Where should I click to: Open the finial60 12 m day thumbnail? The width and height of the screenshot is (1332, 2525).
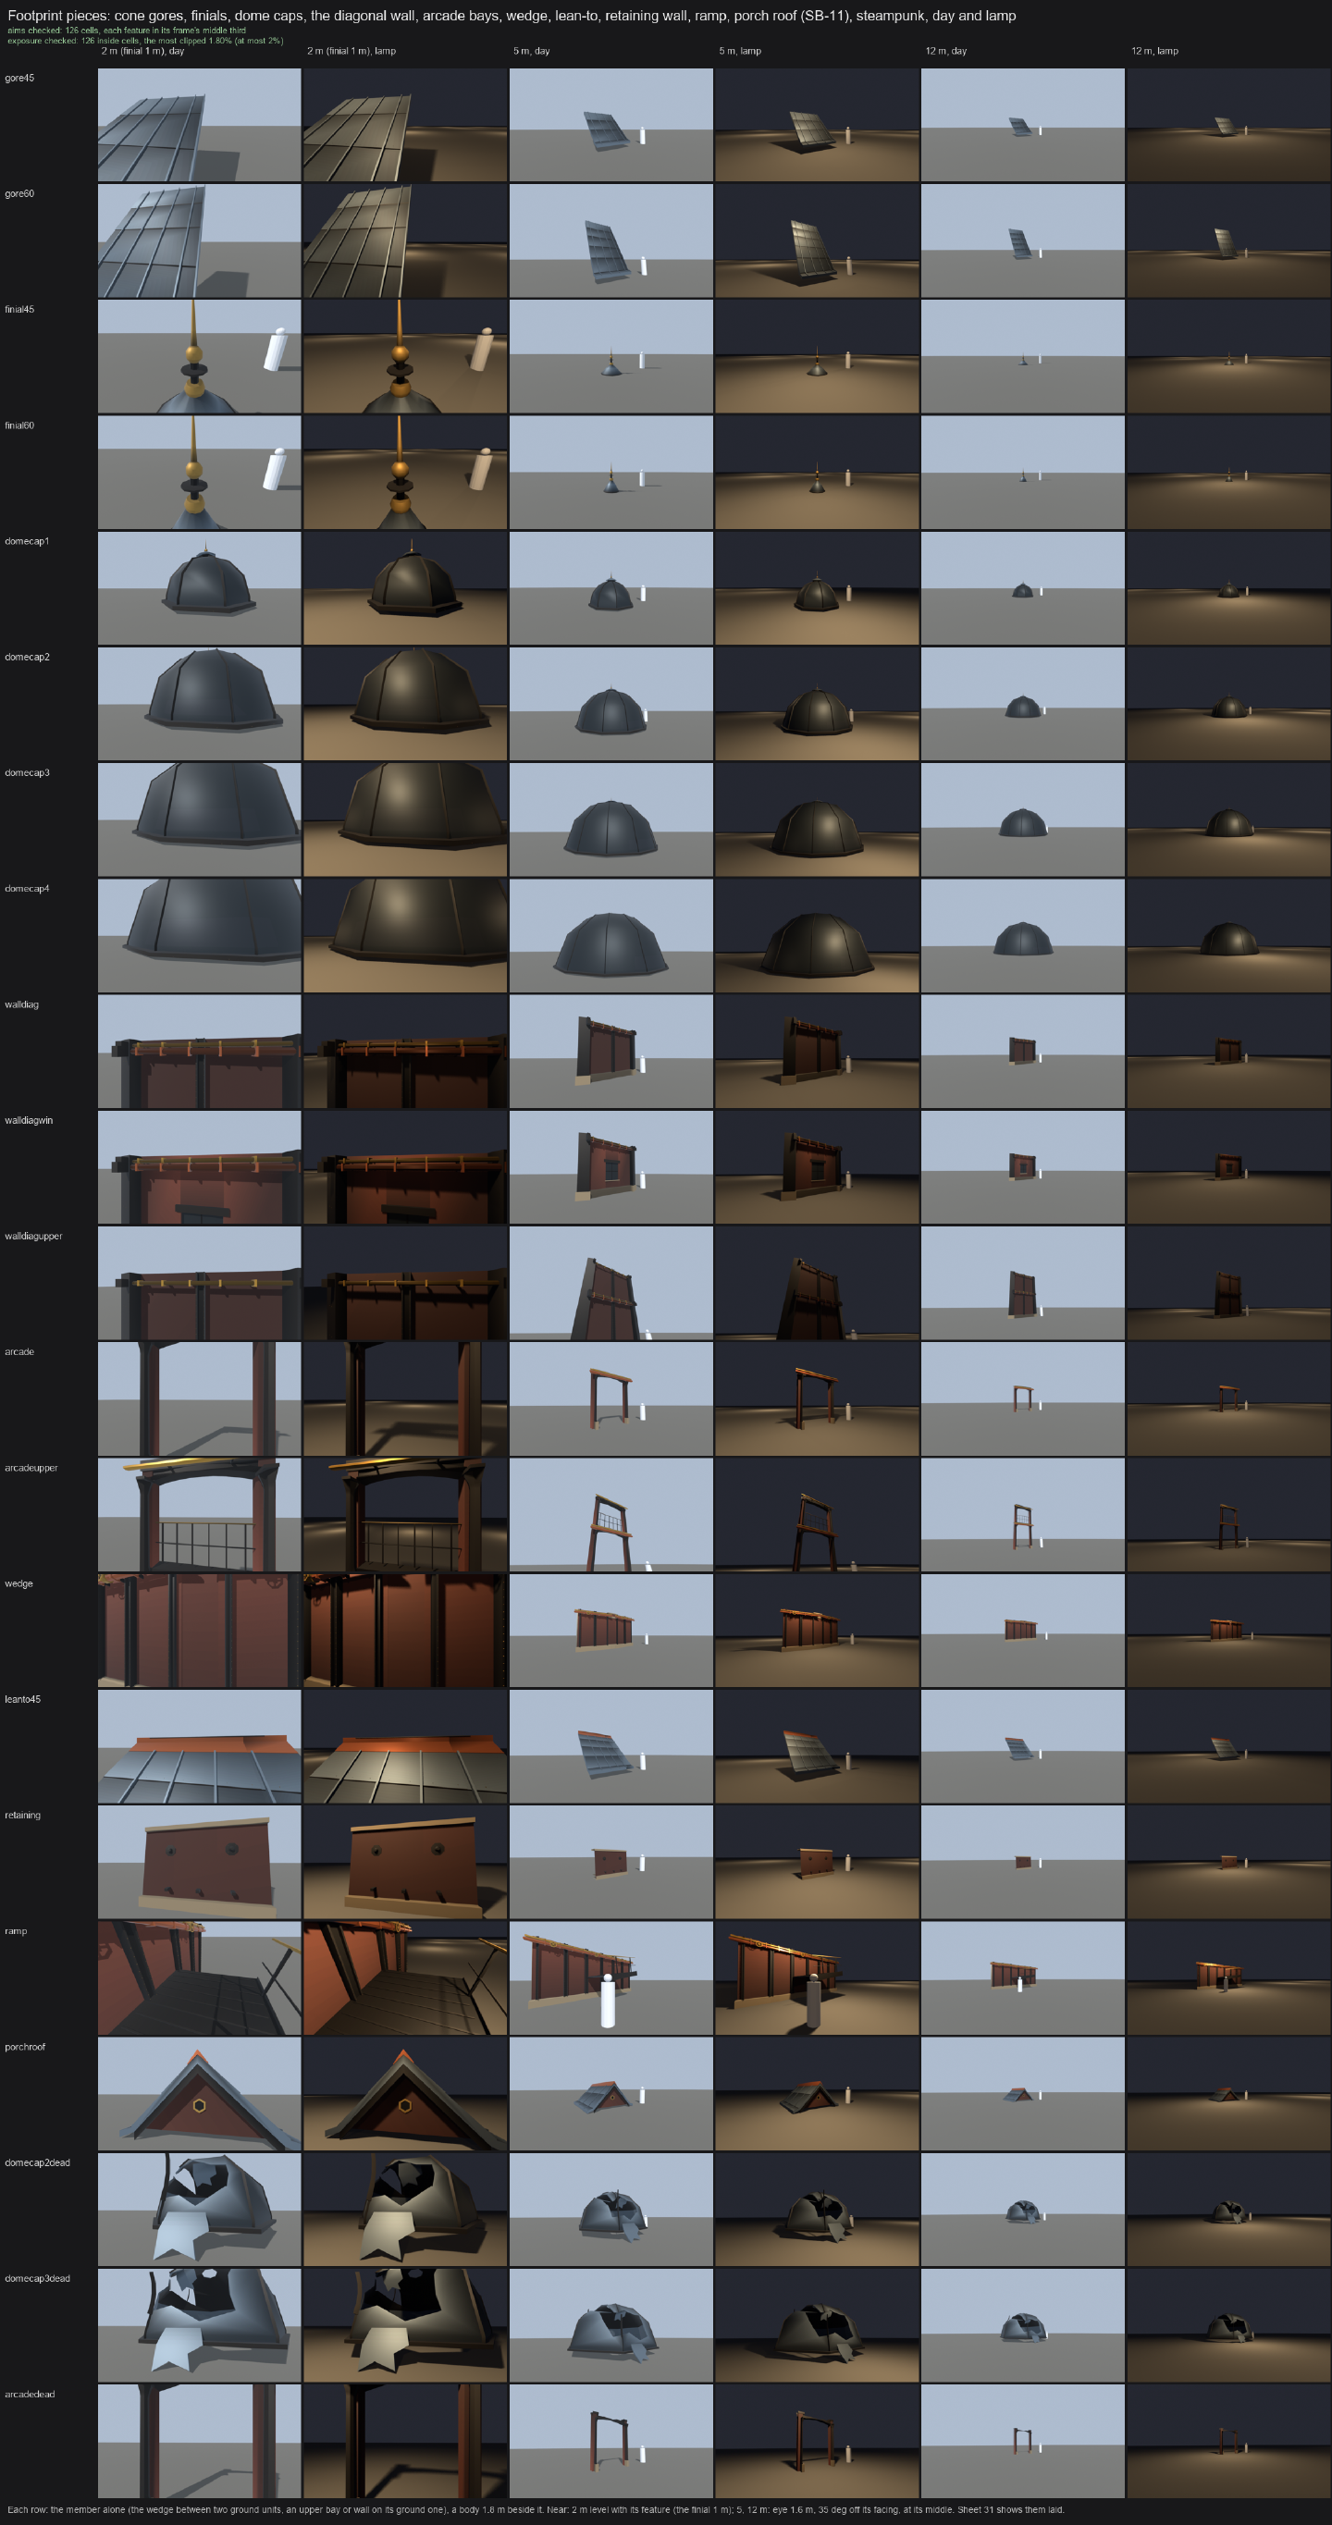(x=1022, y=473)
